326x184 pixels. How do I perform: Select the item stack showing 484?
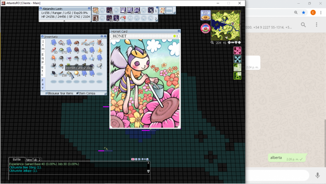click(x=84, y=42)
